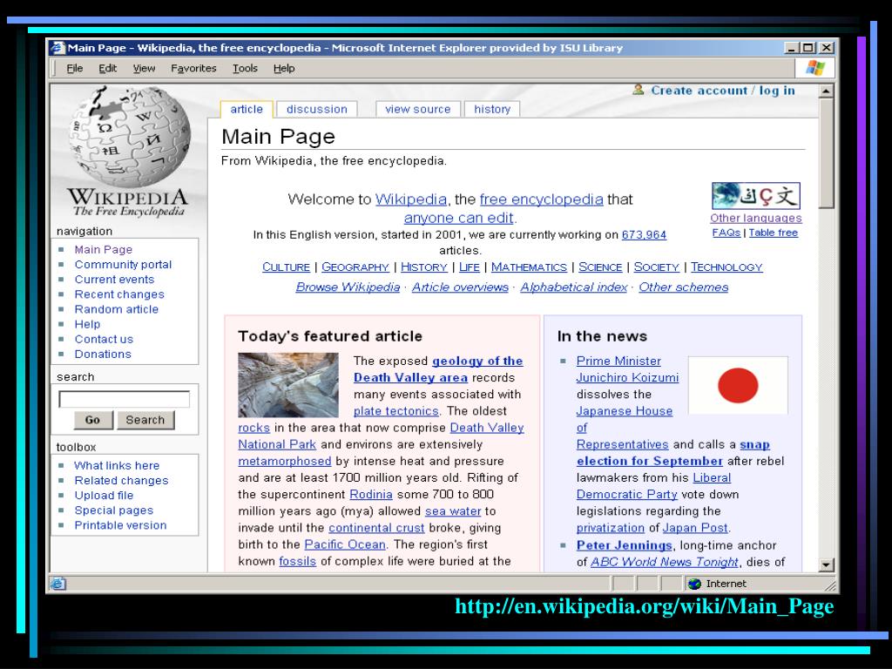Click into the Wikipedia search text field
The height and width of the screenshot is (669, 892).
[124, 399]
